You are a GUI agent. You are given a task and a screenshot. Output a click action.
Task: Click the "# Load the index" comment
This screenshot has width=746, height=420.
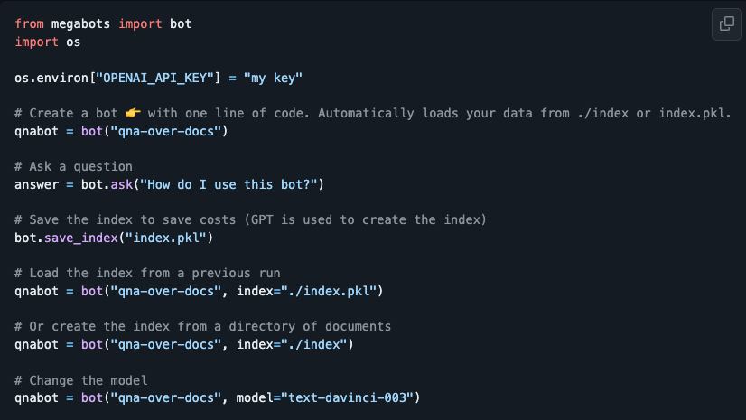tap(147, 273)
